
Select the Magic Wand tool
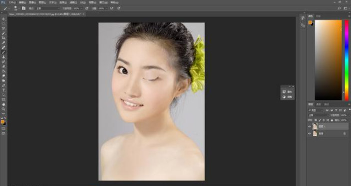click(3, 33)
